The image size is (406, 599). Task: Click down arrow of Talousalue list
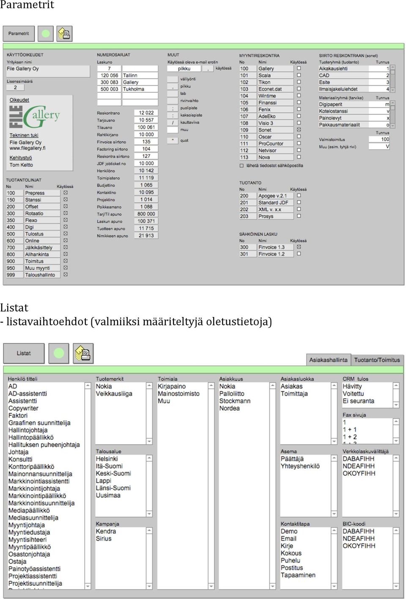(x=149, y=513)
